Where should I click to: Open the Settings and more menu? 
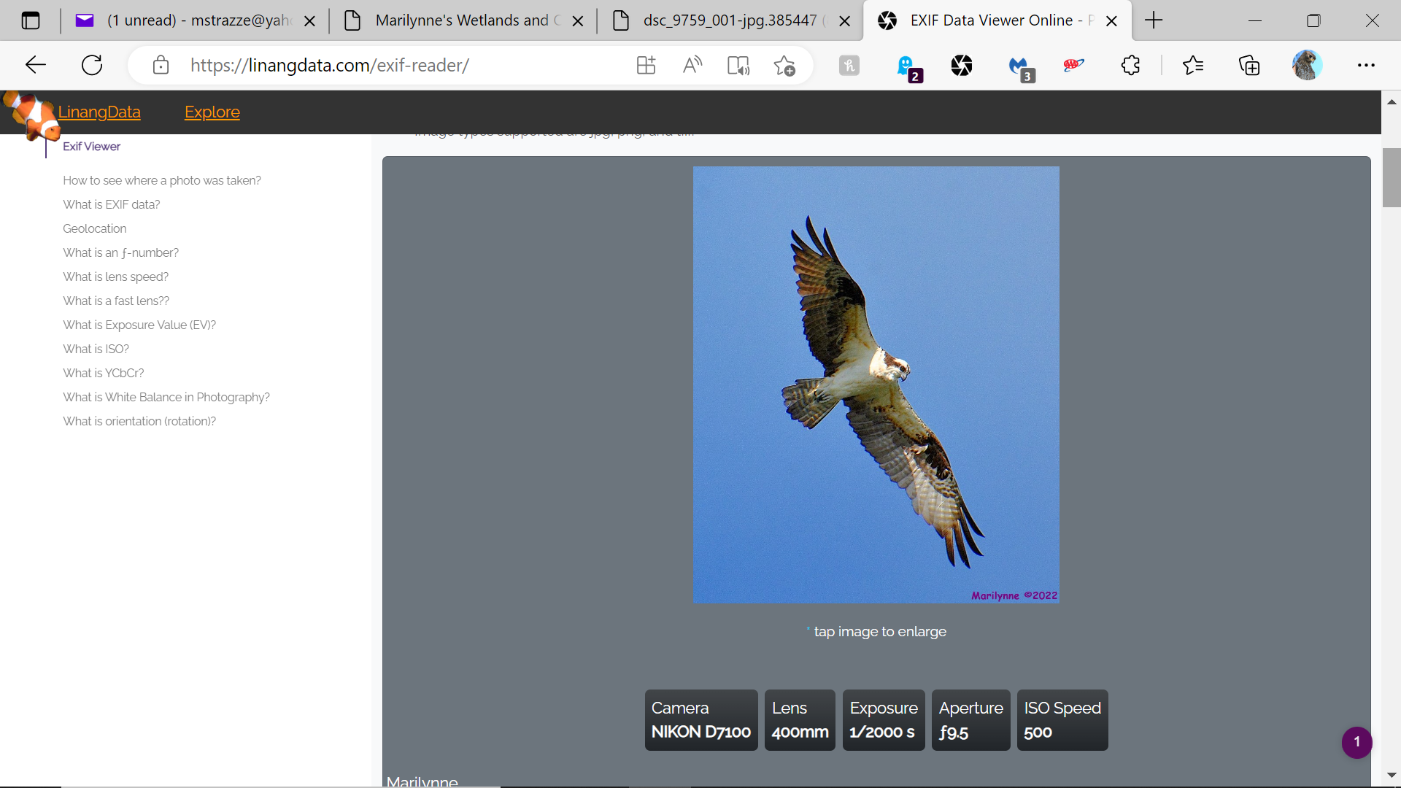[x=1366, y=66]
